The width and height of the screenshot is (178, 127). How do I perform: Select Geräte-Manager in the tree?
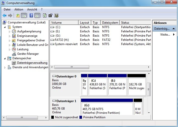[28, 54]
